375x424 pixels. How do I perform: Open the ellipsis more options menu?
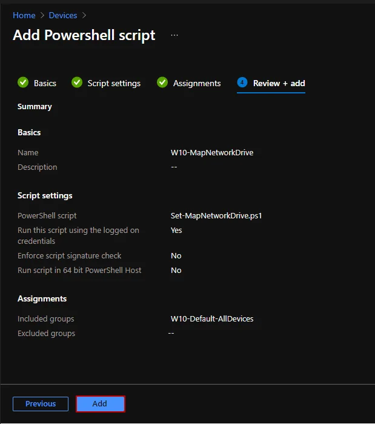pos(174,35)
